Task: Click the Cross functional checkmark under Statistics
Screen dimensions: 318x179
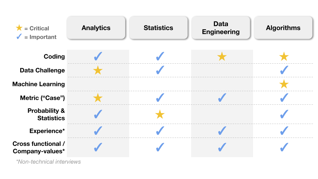Action: [160, 147]
